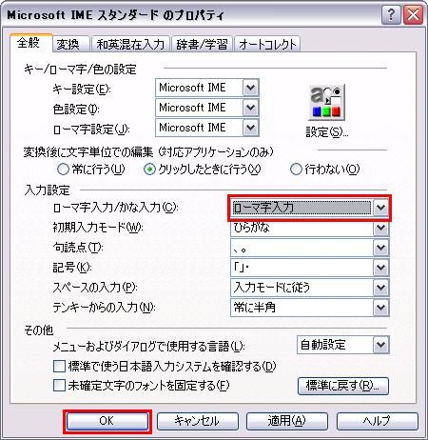Expand the メニューおよびダイアログで使用する言語(L) dropdown

380,345
